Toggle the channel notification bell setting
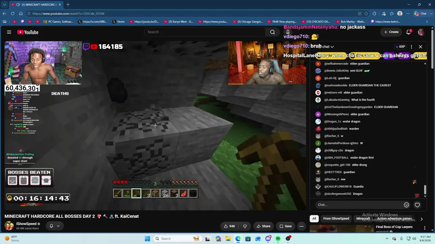The image size is (435, 244). pos(51,226)
